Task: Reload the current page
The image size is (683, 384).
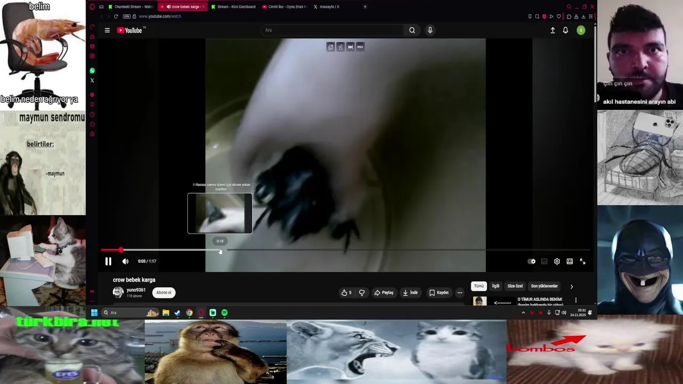Action: [116, 17]
